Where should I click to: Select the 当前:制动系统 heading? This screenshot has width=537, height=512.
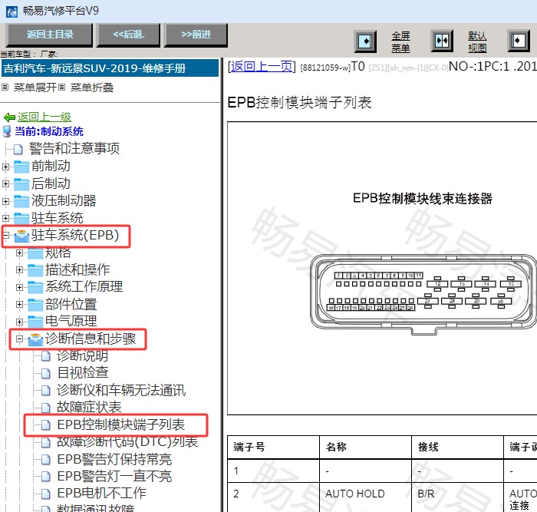coord(49,131)
